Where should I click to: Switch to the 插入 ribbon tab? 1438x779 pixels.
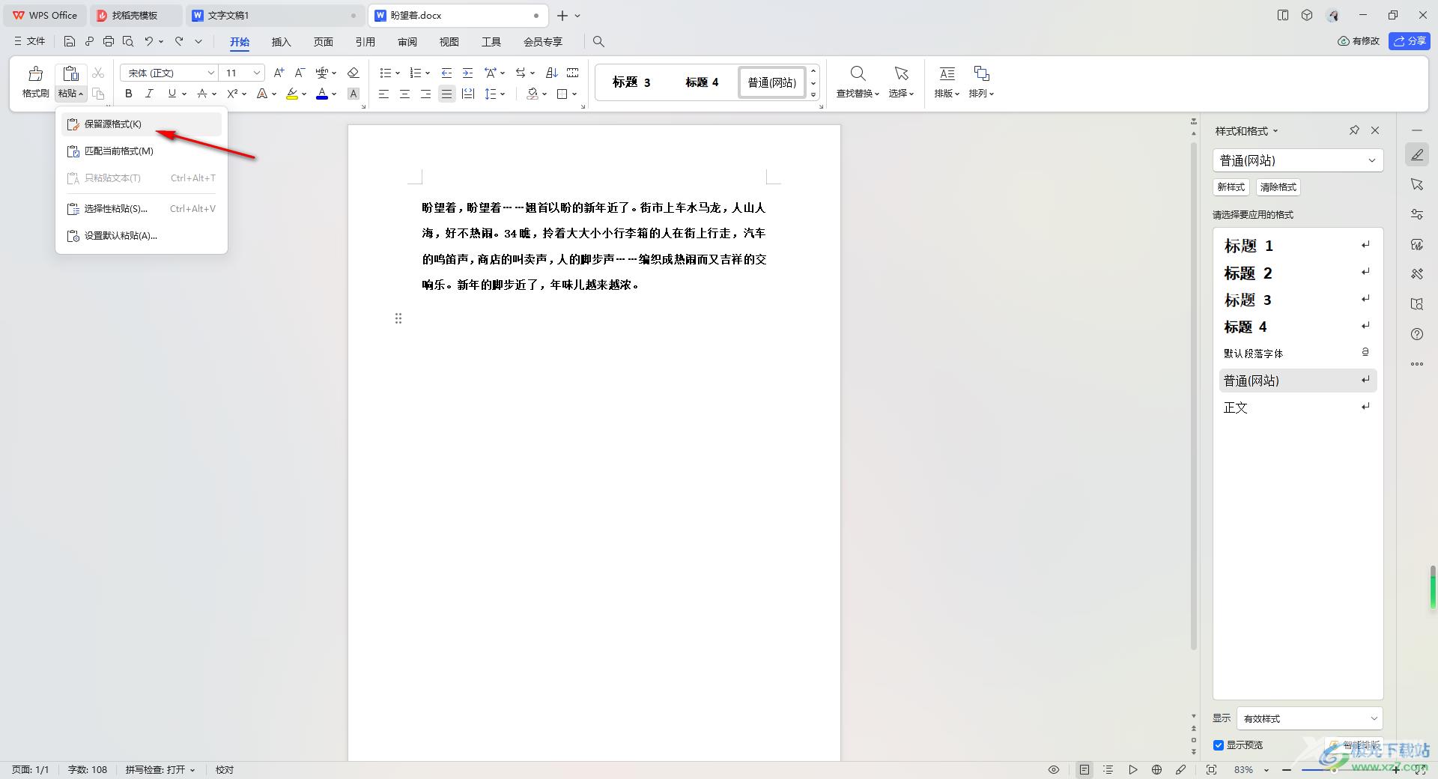pos(281,42)
